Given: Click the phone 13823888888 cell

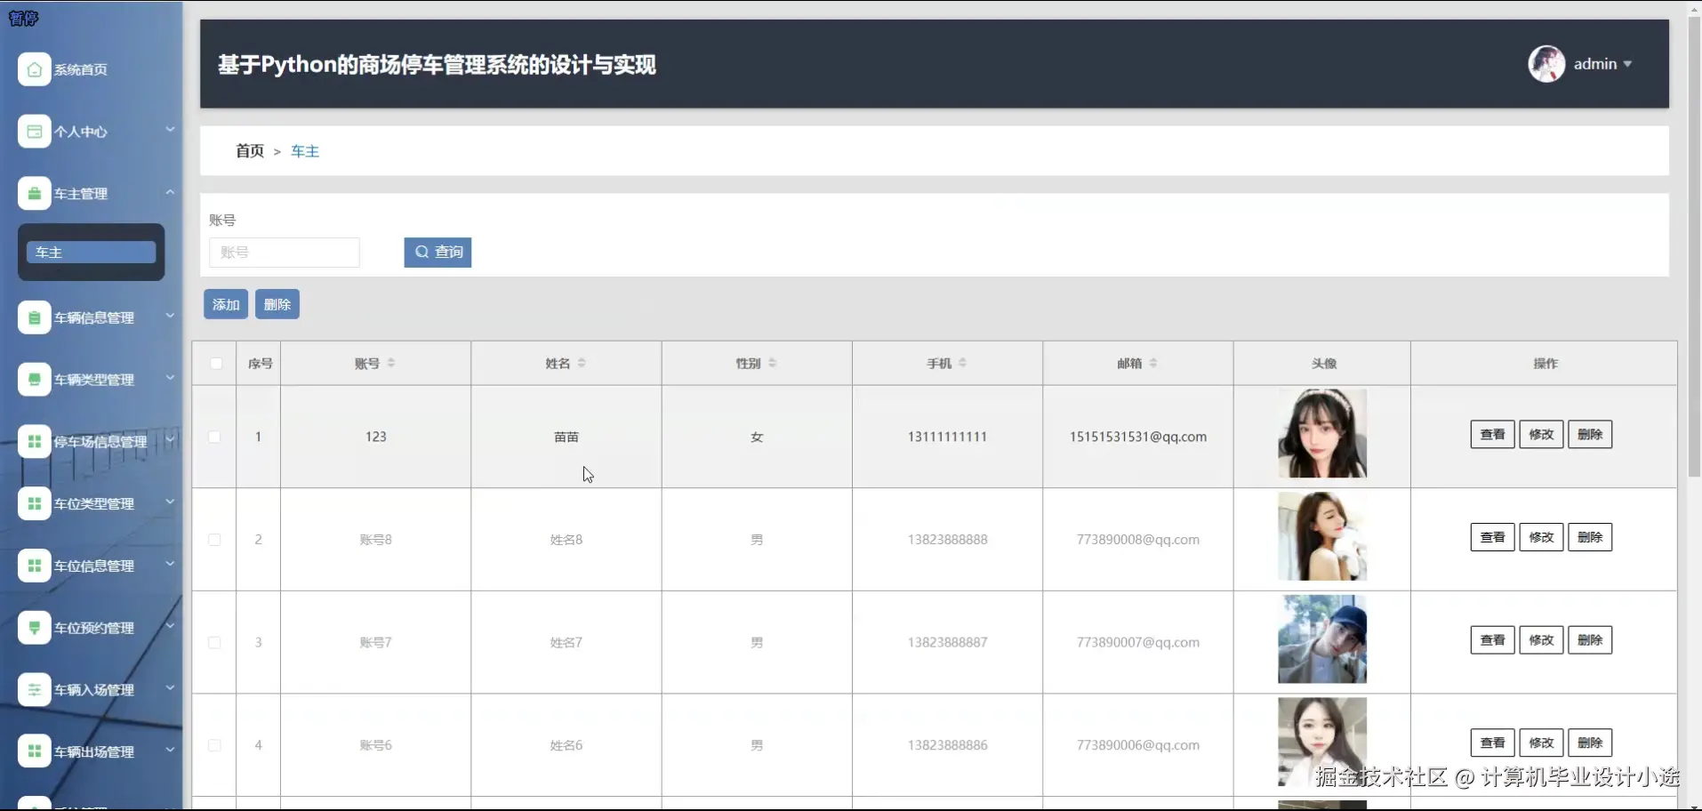Looking at the screenshot, I should (x=947, y=540).
